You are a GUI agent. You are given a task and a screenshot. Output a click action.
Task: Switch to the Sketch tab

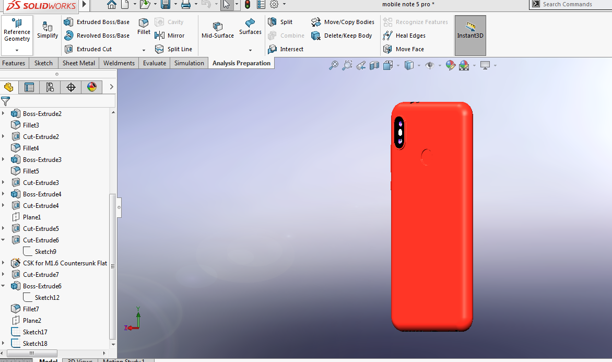pyautogui.click(x=43, y=63)
